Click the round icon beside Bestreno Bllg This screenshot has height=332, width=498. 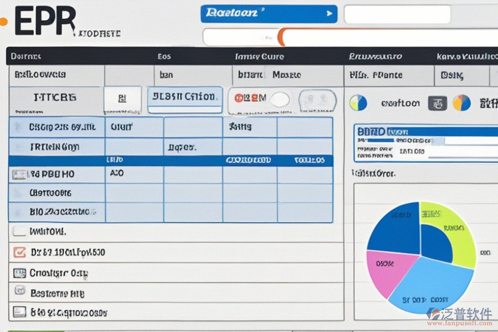click(x=20, y=290)
